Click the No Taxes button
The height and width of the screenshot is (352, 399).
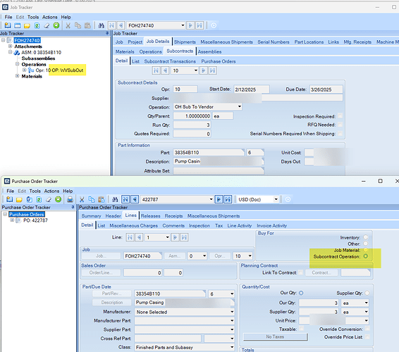coord(275,337)
